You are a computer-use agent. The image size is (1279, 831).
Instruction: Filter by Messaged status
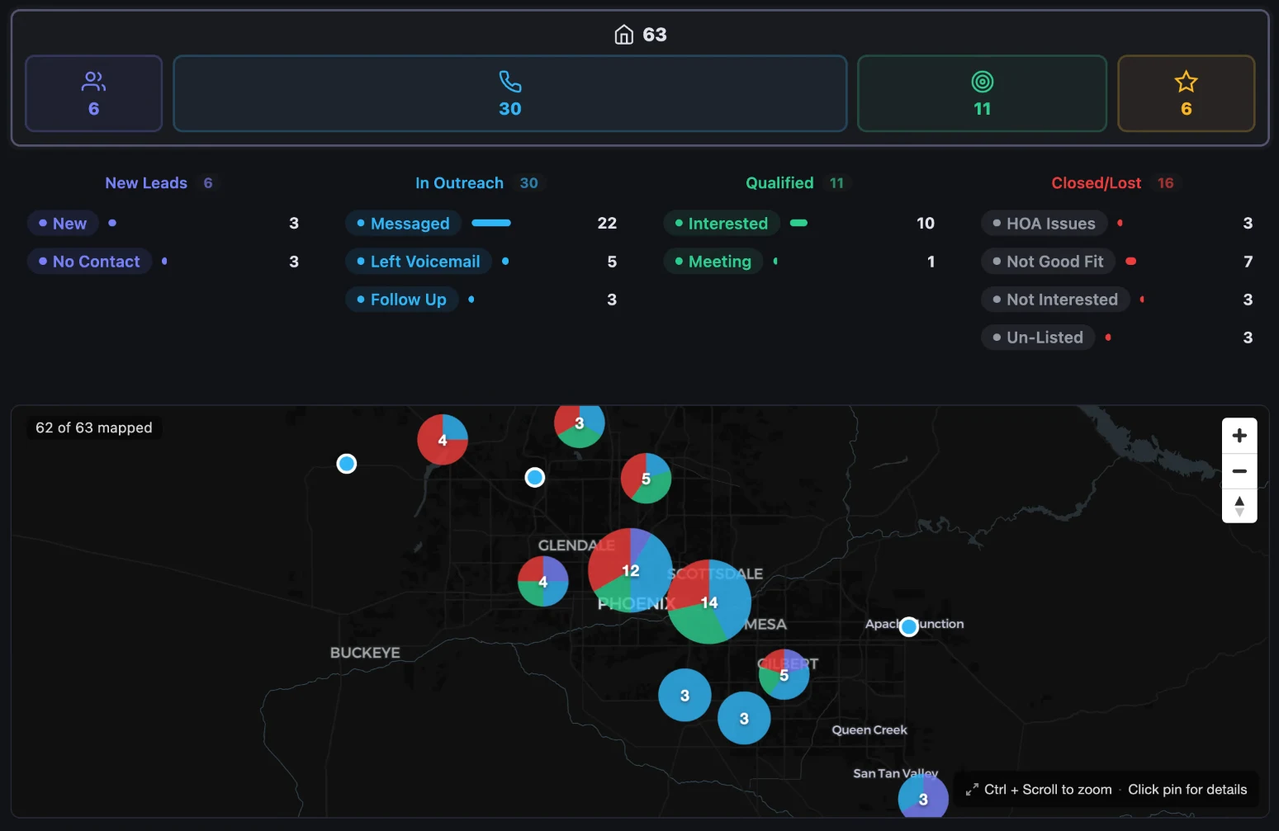tap(403, 224)
